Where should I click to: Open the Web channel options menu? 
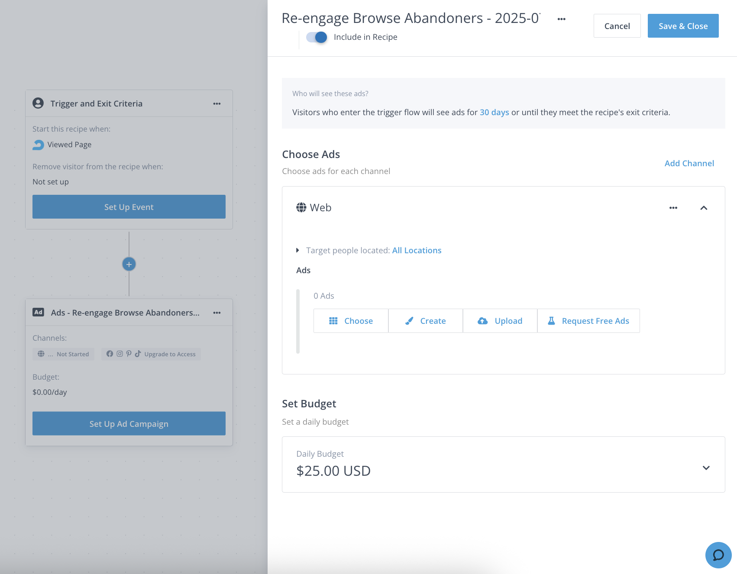(x=673, y=208)
